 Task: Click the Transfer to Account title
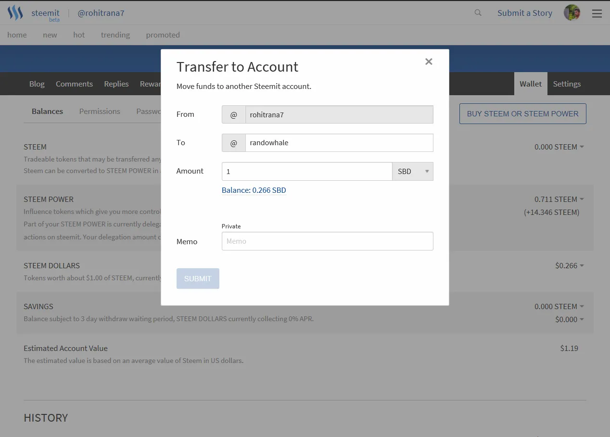point(237,67)
